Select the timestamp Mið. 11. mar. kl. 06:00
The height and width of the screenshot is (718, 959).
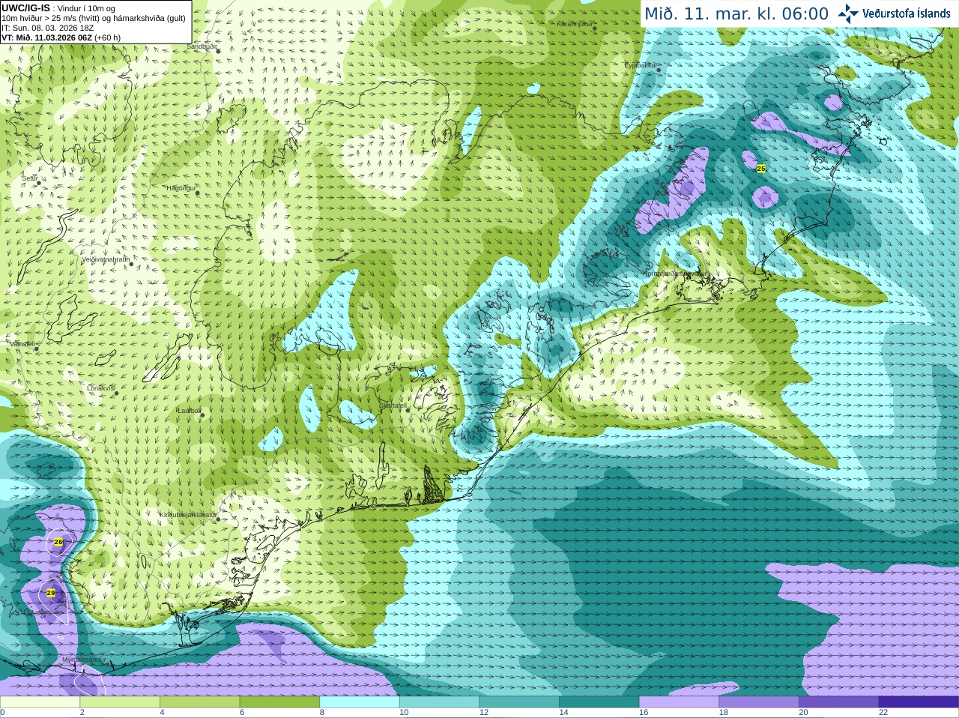[x=736, y=14]
